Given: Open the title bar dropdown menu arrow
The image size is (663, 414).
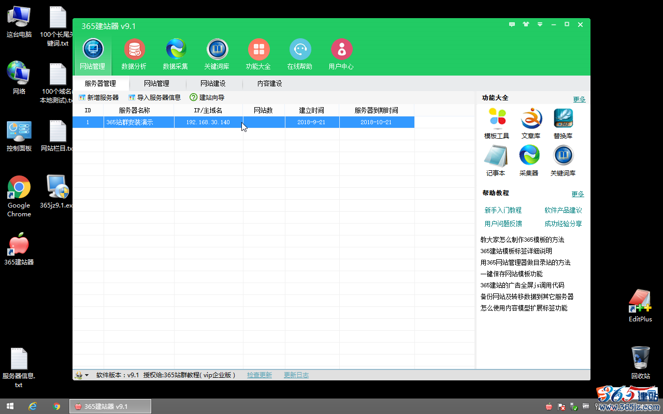Looking at the screenshot, I should click(540, 24).
